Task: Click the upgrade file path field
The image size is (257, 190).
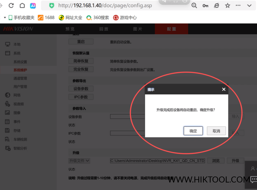Action: click(158, 161)
